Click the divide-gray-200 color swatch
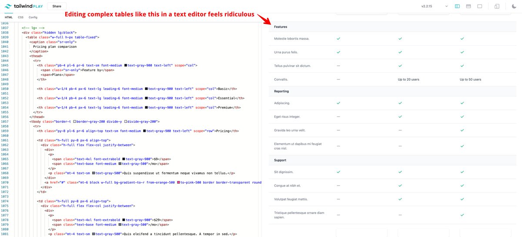Viewport: 522px width, 237px height. (126, 122)
